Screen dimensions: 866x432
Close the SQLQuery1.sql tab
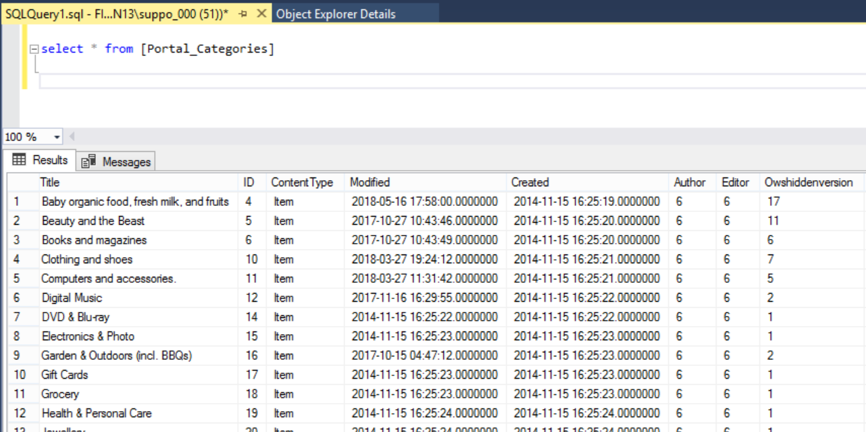click(261, 14)
